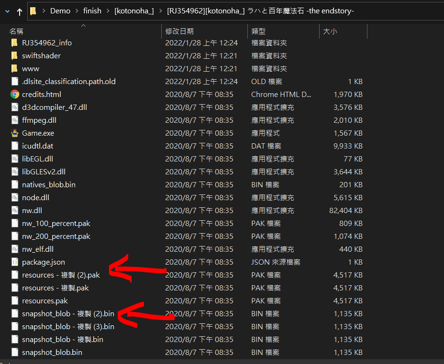Image resolution: width=444 pixels, height=364 pixels.
Task: Click node.dll file icon
Action: tap(15, 198)
